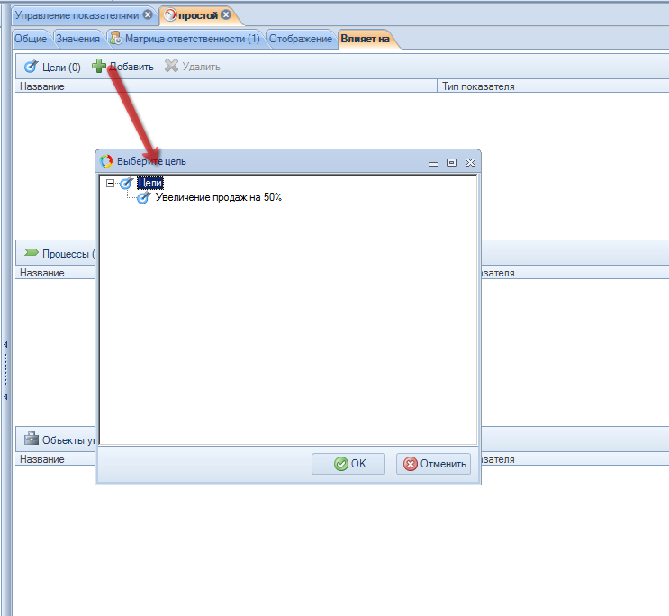Close the простой tab using its X
This screenshot has height=616, width=669.
[x=226, y=14]
